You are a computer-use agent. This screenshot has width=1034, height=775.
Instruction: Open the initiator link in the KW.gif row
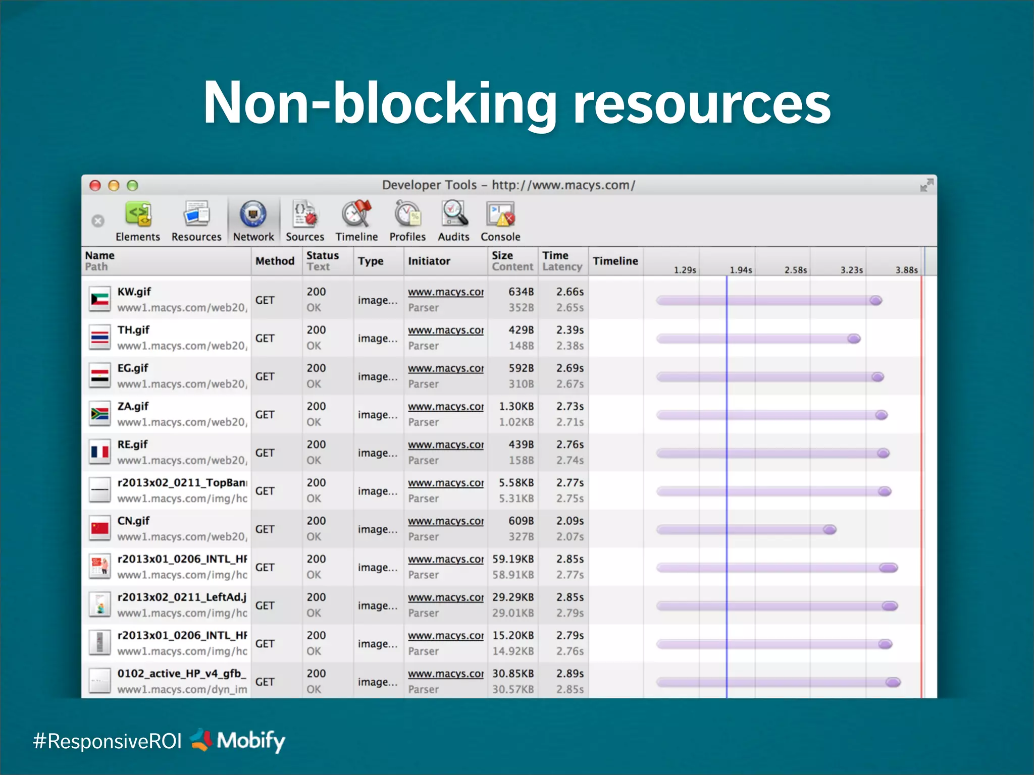(x=446, y=292)
